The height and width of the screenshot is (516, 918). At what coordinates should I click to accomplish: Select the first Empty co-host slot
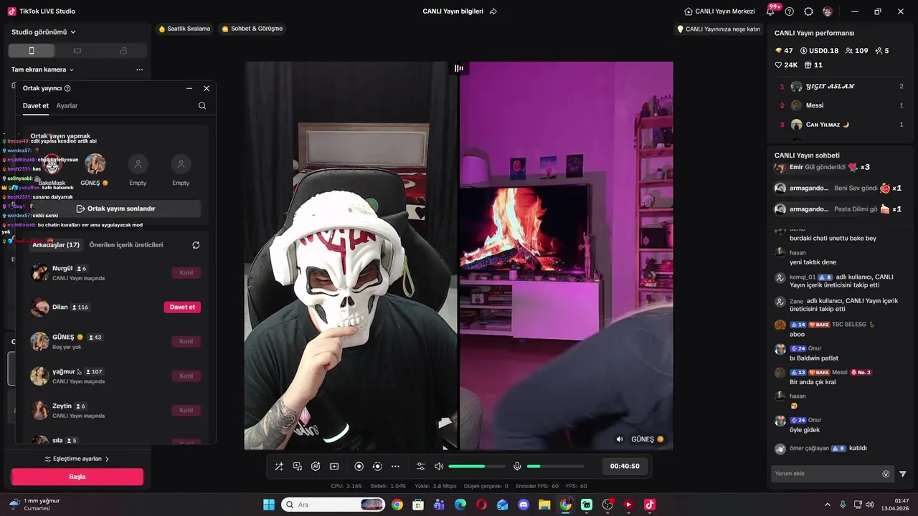click(138, 164)
